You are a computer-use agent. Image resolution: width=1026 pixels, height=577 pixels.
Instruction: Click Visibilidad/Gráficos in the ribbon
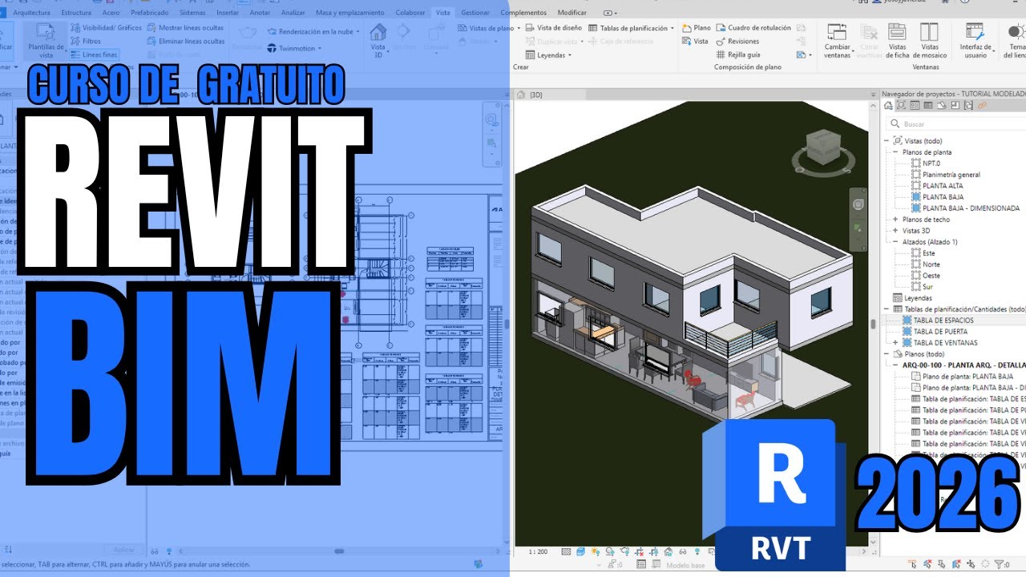coord(106,28)
